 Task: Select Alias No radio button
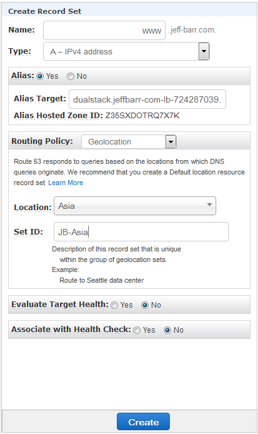71,76
